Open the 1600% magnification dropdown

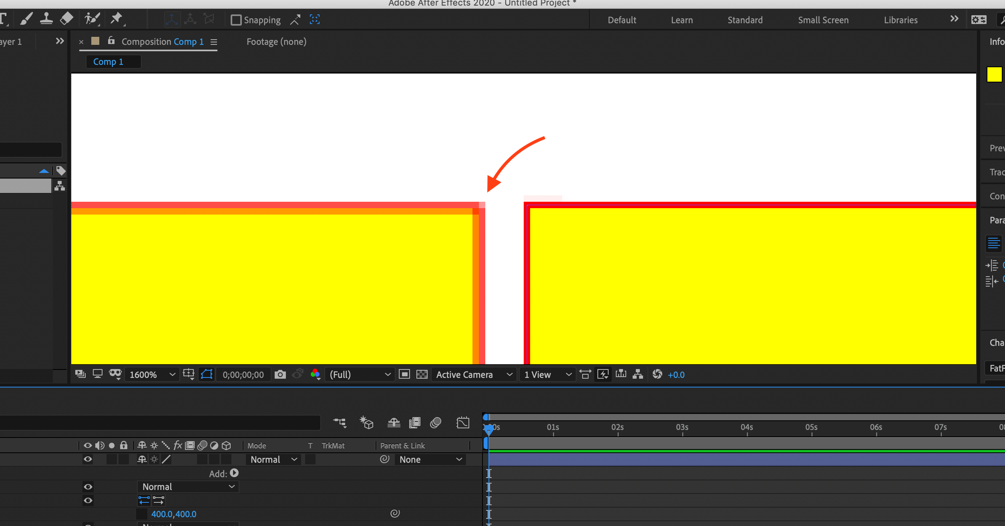pos(151,374)
